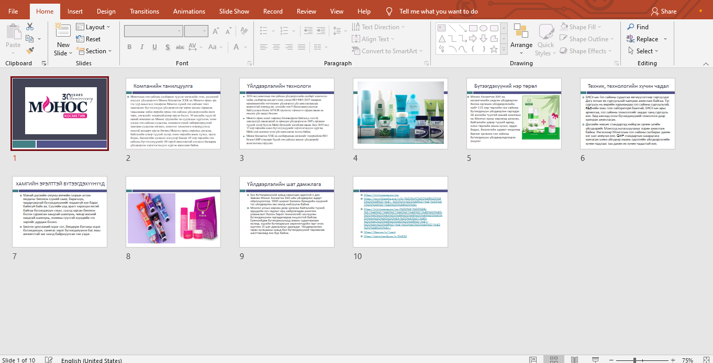Toggle Italic formatting

[141, 47]
